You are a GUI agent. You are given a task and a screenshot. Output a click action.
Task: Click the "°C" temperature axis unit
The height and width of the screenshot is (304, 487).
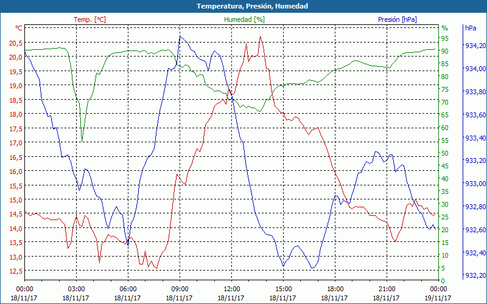point(19,28)
